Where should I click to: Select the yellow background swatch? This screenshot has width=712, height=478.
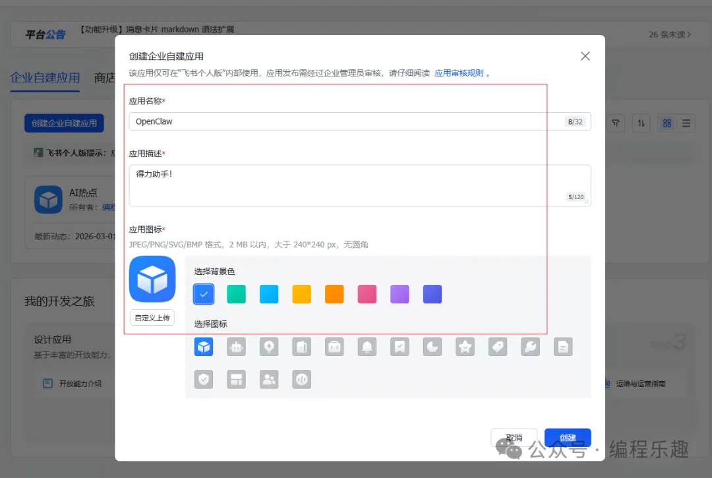pos(301,294)
